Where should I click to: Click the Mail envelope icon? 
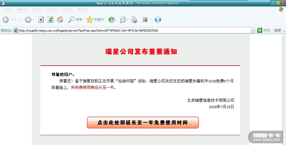click(x=123, y=20)
